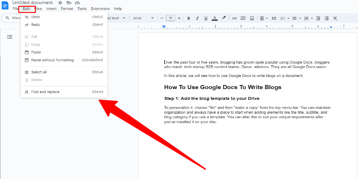Check cloud save status icon
This screenshot has height=179, width=358.
point(77,3)
